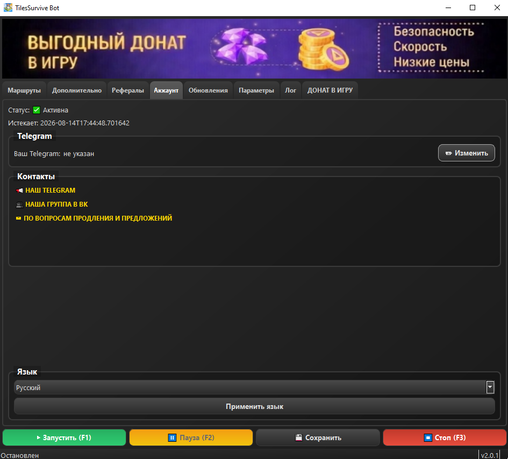
Task: Click the TilesSurvive Bot title bar icon
Action: click(8, 8)
